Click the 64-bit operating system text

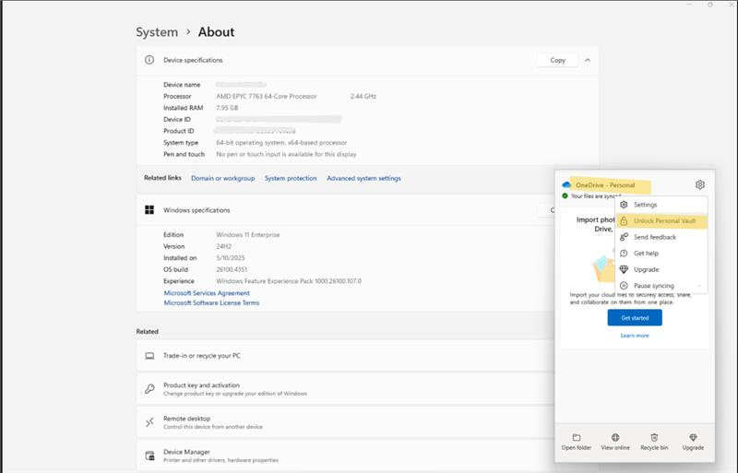click(x=281, y=143)
